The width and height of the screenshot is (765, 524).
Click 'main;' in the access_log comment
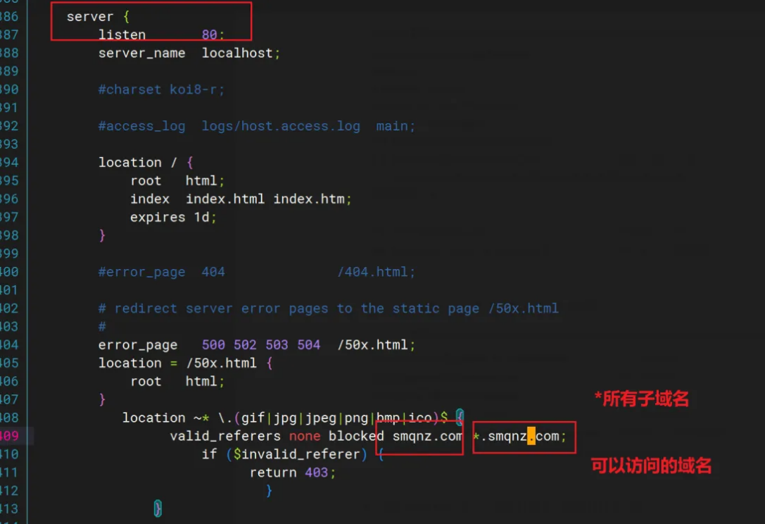coord(396,127)
